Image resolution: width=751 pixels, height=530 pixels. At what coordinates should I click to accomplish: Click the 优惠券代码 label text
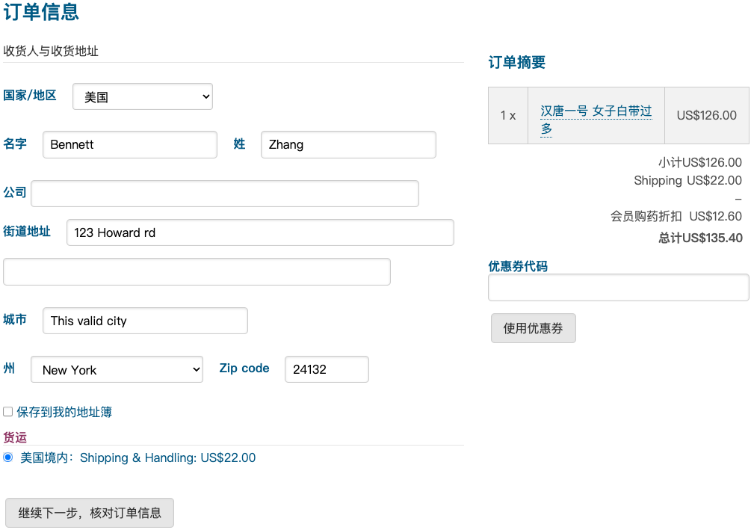[517, 266]
